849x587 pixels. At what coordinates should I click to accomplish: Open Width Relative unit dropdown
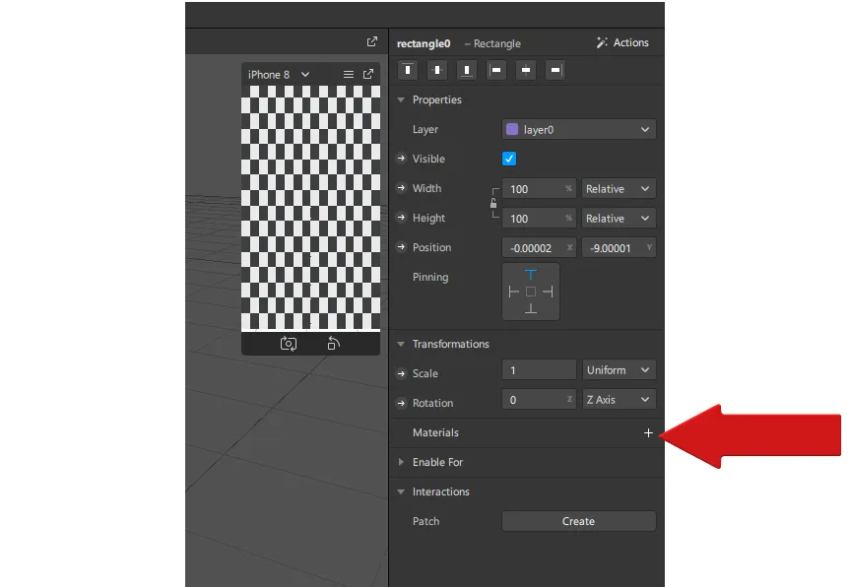619,188
